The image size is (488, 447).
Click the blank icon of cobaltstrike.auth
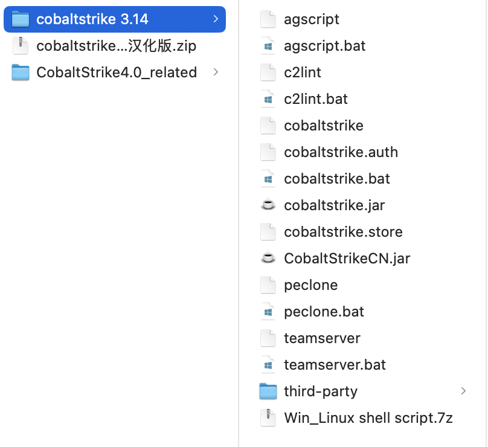click(x=268, y=152)
